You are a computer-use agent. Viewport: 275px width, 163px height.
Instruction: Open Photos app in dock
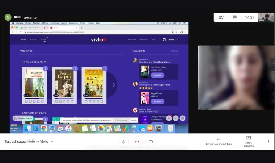(x=101, y=129)
